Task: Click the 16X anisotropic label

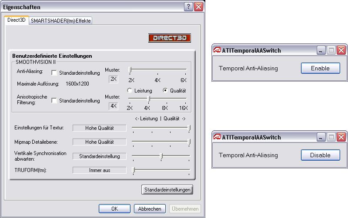Action: (x=184, y=108)
